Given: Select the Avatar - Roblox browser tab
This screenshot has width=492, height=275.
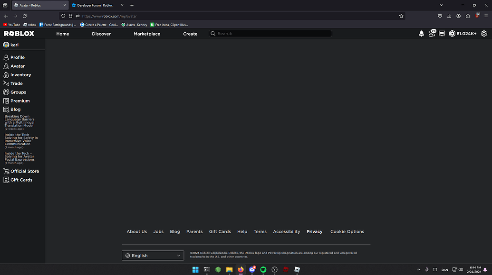Looking at the screenshot, I should pyautogui.click(x=40, y=5).
